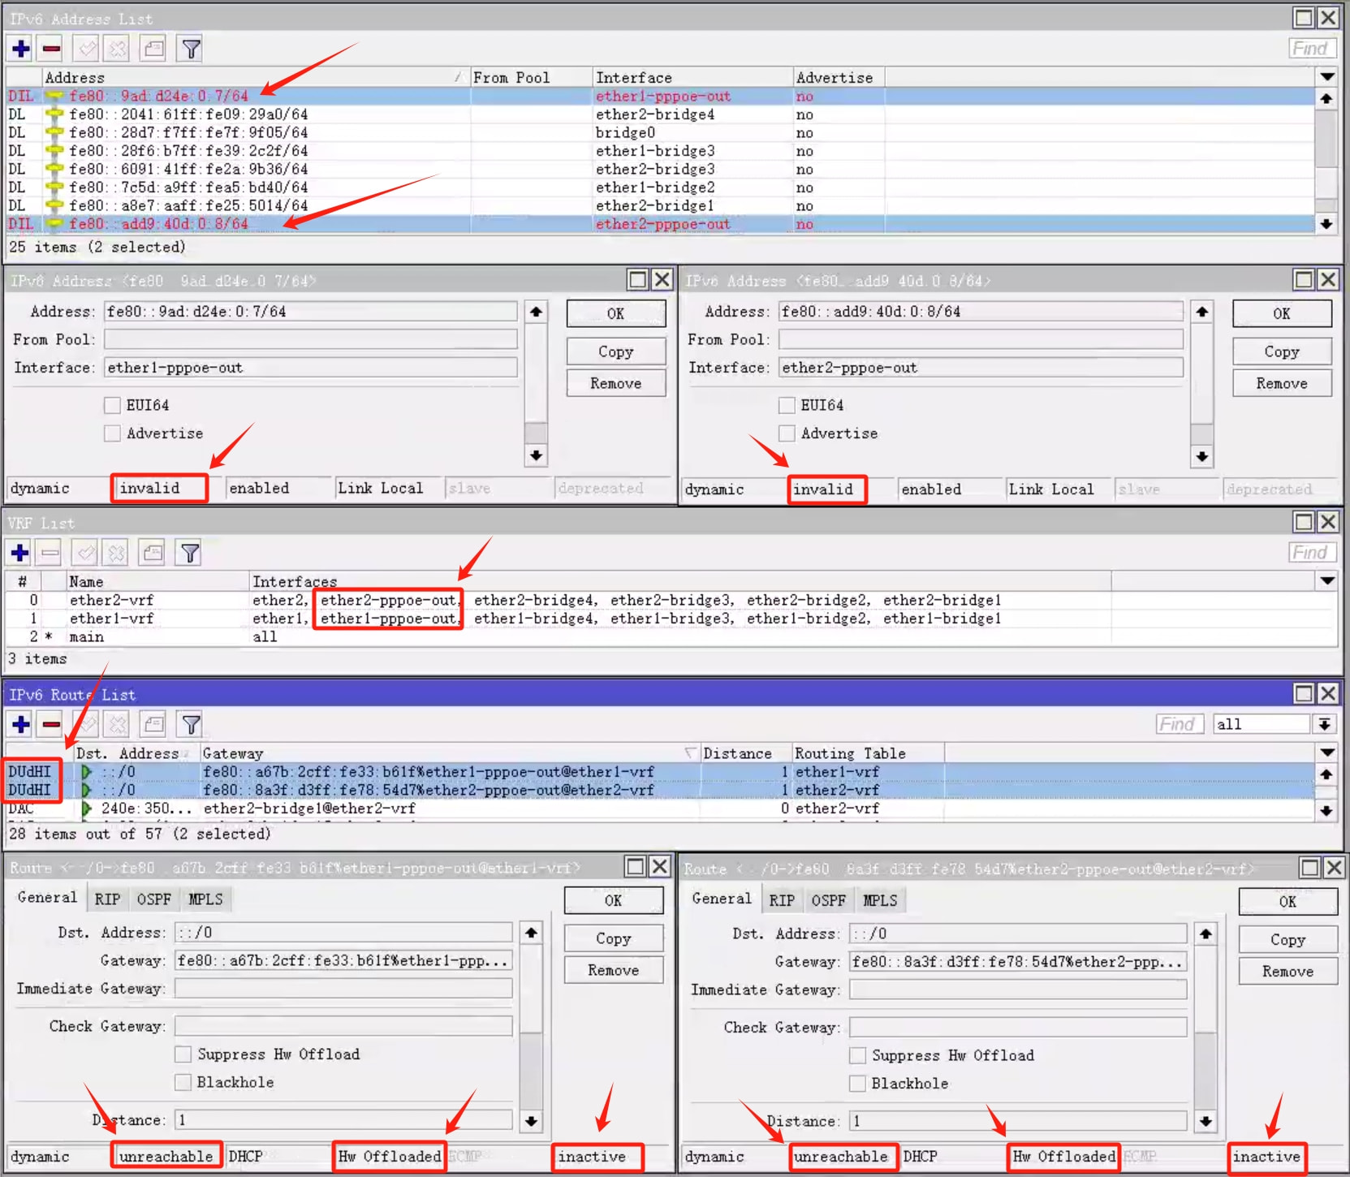The height and width of the screenshot is (1177, 1350).
Task: Comment button in VRF List toolbar
Action: [153, 554]
